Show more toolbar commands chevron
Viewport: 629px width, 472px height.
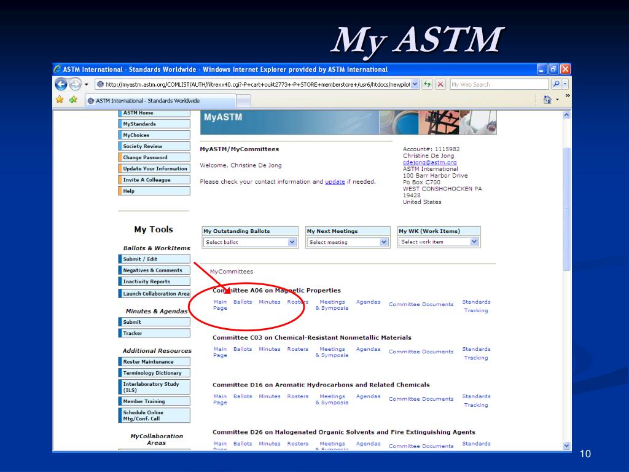click(568, 95)
